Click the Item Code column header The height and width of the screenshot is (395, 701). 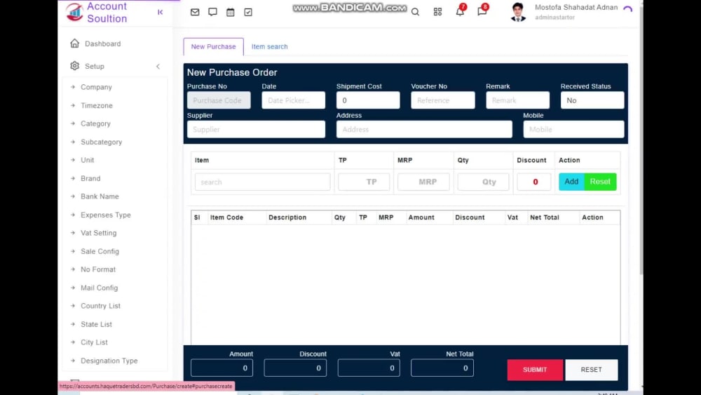[x=226, y=217]
